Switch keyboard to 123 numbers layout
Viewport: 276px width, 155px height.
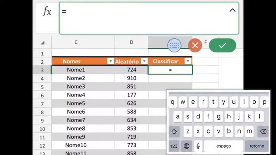174,146
